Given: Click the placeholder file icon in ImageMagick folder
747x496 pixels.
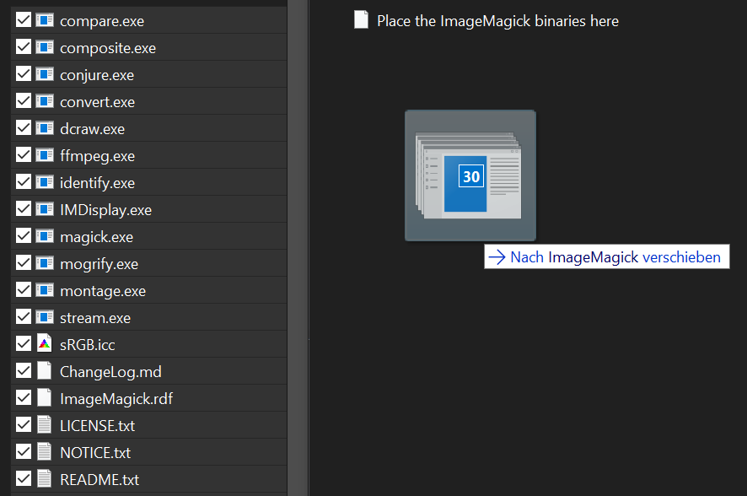Looking at the screenshot, I should 361,20.
